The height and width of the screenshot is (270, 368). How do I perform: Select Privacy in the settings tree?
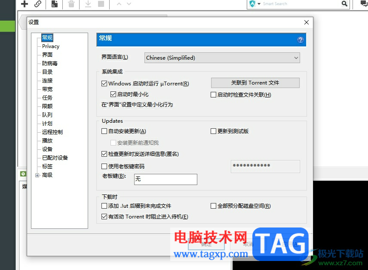(51, 46)
